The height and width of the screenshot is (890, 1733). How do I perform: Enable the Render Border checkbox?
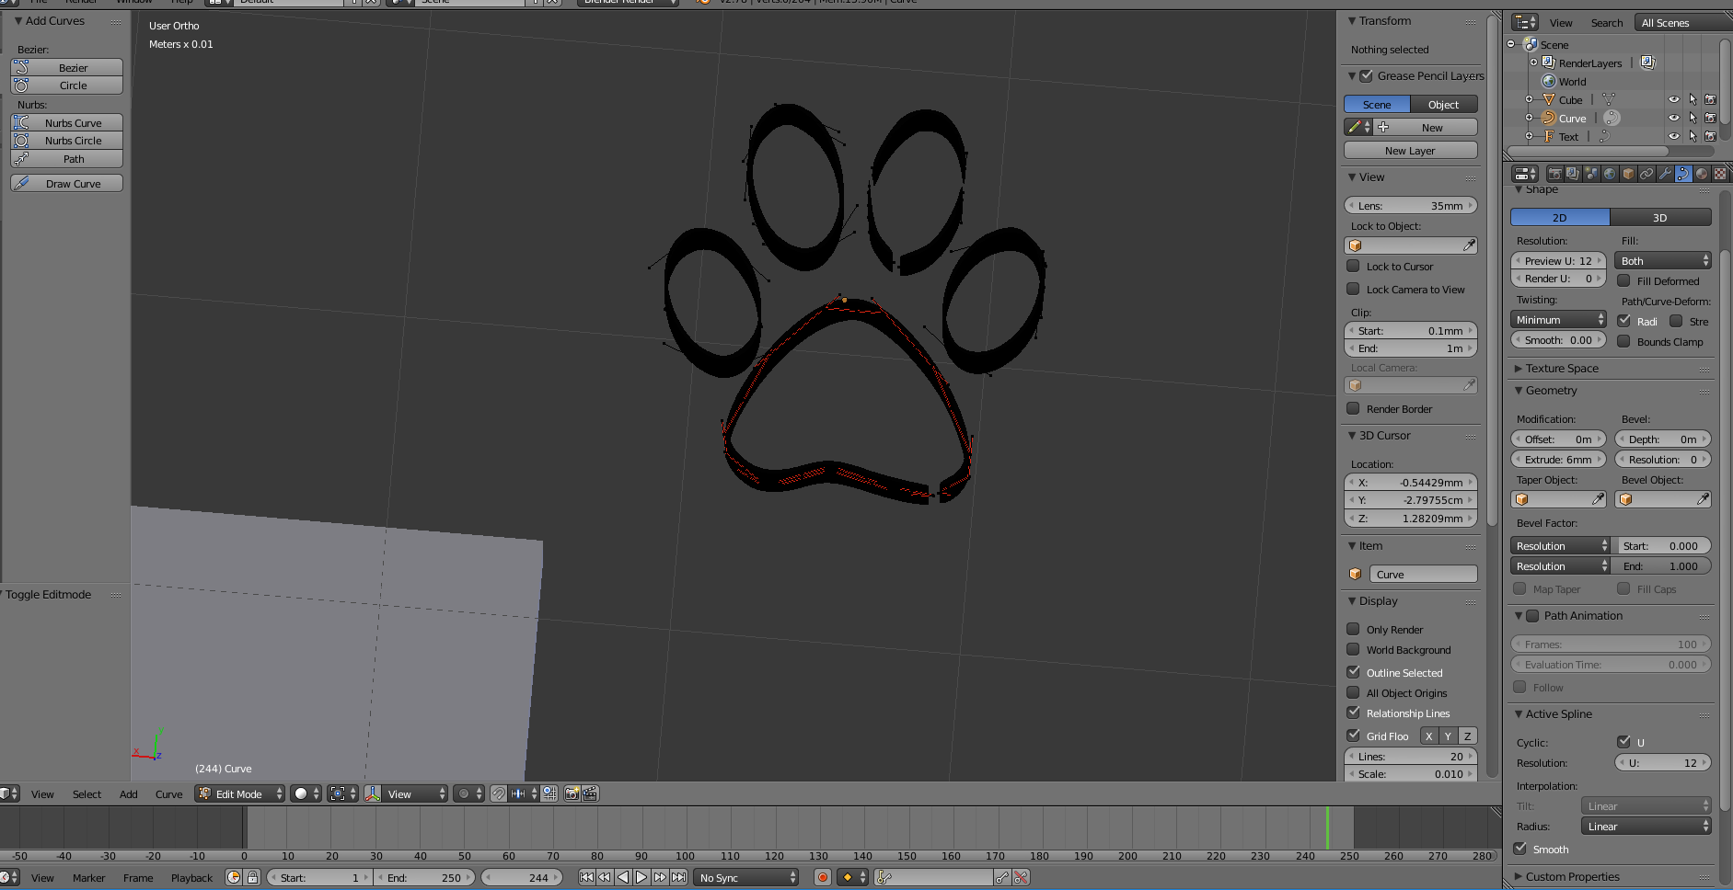[1353, 408]
